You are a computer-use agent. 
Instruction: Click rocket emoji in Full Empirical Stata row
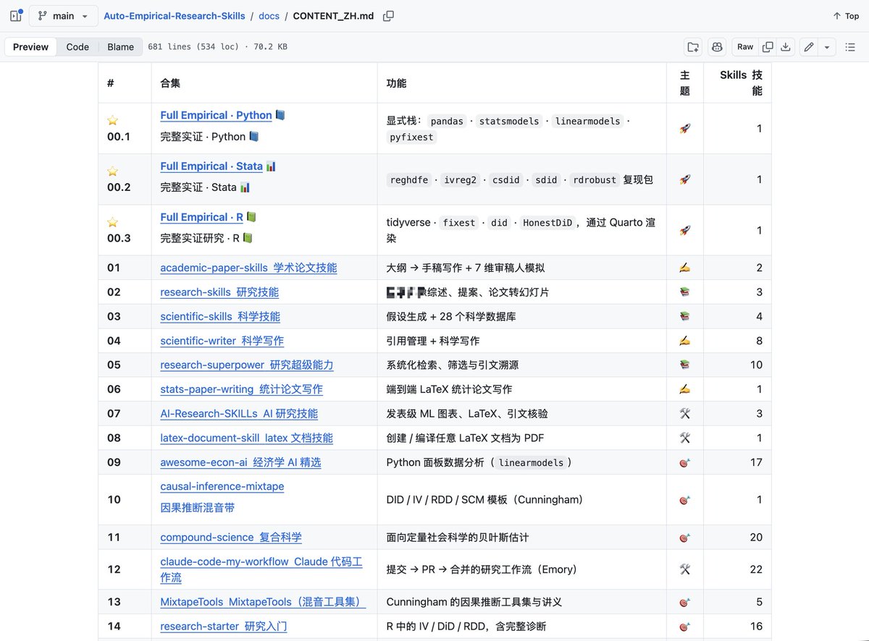coord(685,179)
